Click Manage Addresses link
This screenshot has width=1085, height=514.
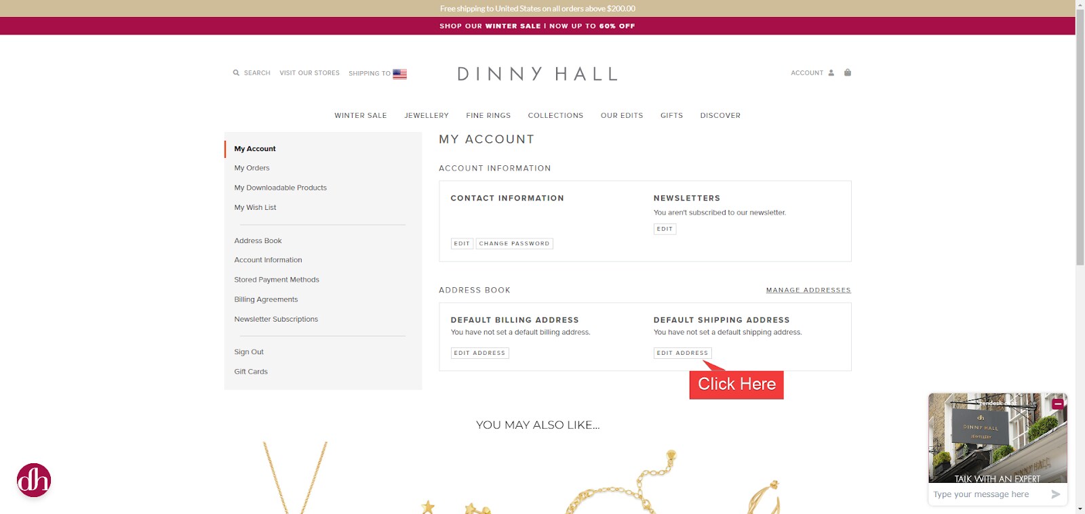pyautogui.click(x=808, y=290)
